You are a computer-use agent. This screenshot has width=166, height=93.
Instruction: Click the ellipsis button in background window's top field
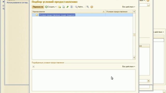[x=148, y=5]
